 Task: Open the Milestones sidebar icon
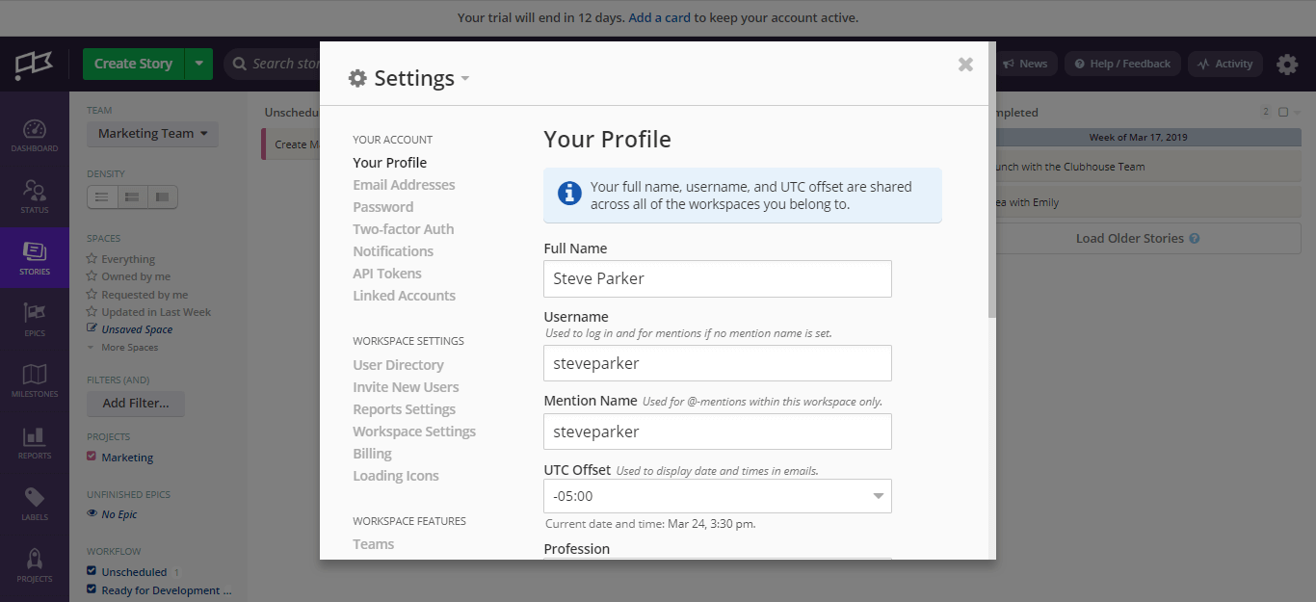coord(35,381)
